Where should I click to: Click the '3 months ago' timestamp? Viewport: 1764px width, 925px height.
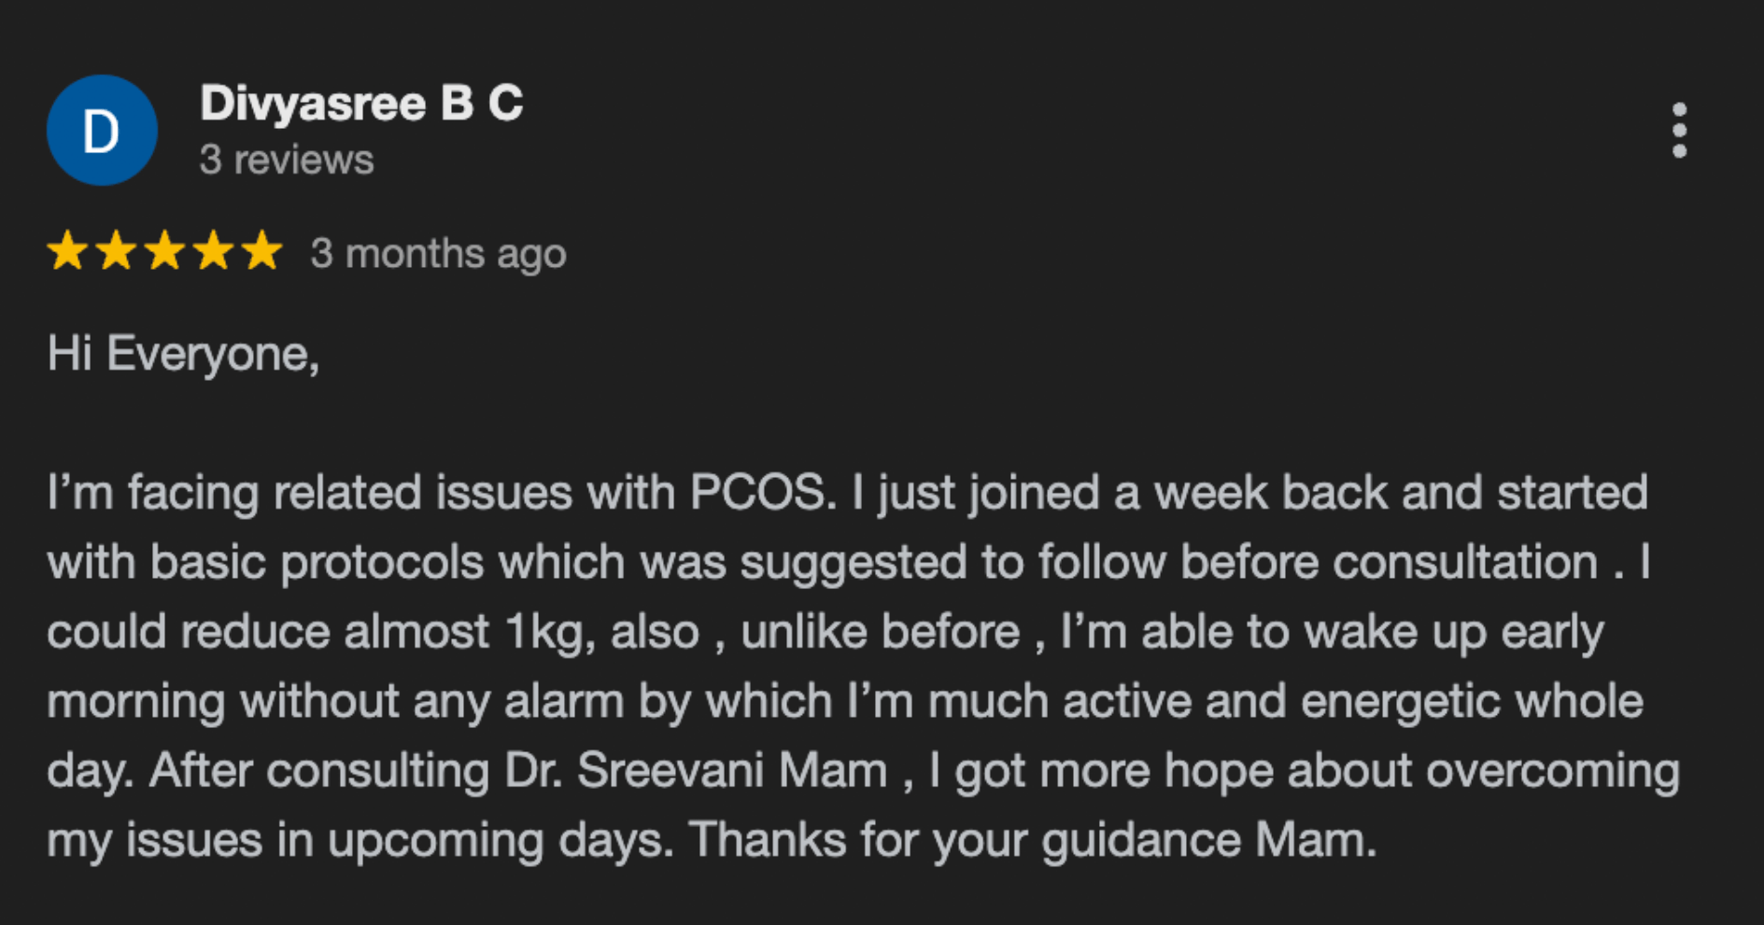coord(438,254)
